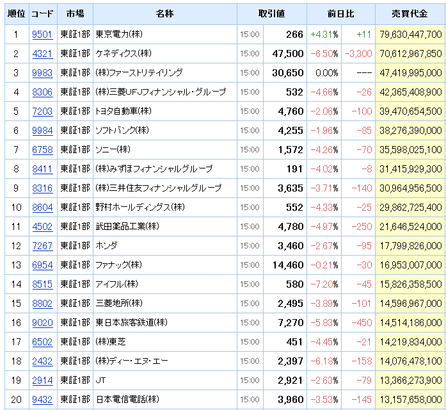The image size is (446, 410).
Task: Click the コード column header
Action: (43, 13)
